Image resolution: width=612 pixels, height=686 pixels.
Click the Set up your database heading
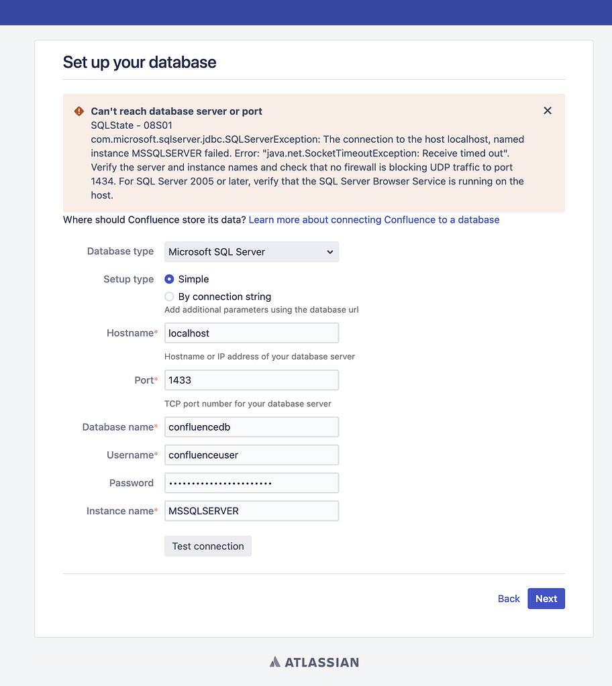(140, 62)
